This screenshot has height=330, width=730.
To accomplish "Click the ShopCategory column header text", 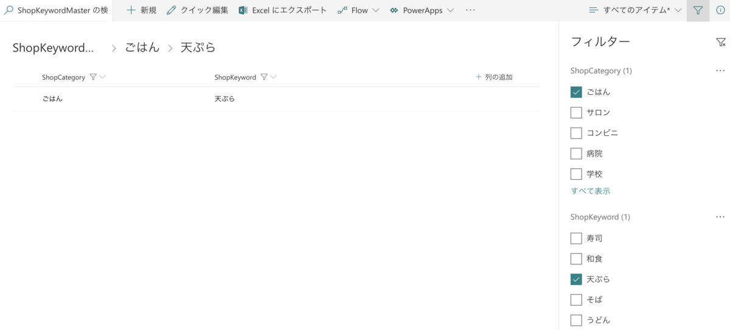I will (63, 77).
